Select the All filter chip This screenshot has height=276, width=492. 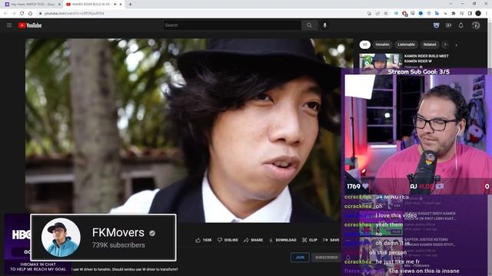click(x=364, y=44)
